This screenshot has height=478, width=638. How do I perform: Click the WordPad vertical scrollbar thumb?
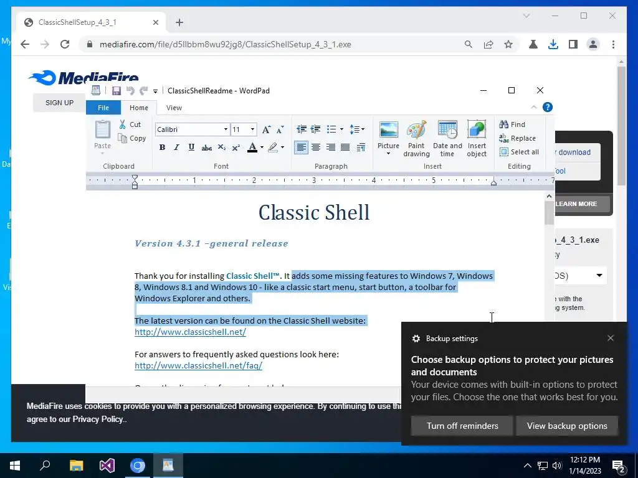(x=549, y=213)
